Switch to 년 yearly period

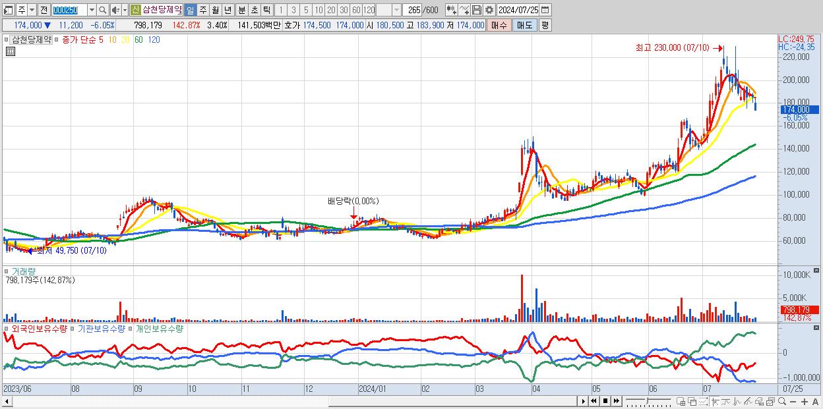click(228, 10)
